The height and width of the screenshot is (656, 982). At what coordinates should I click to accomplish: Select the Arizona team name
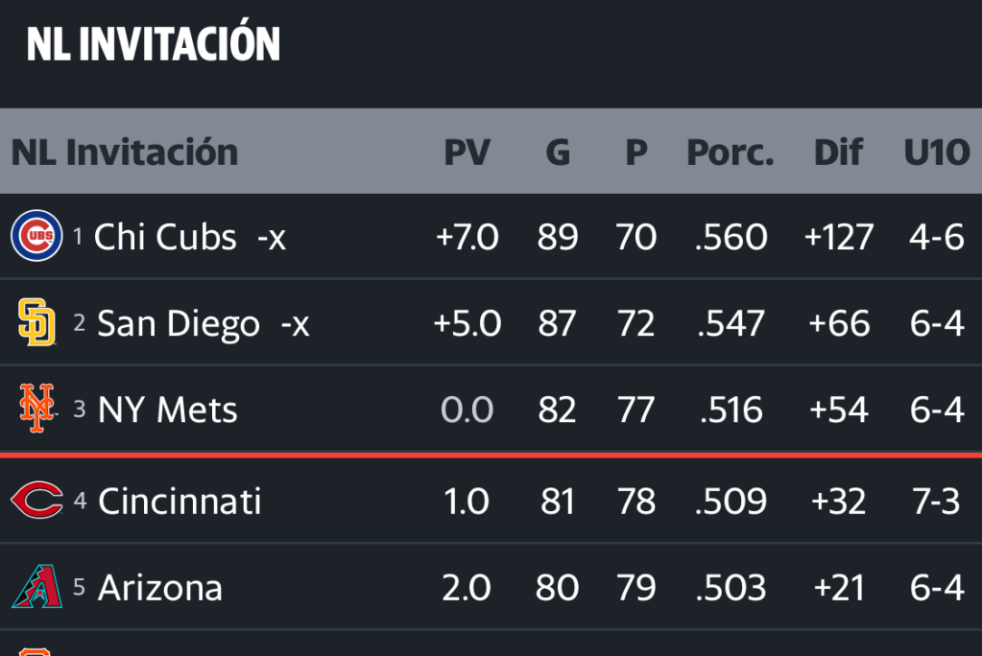pyautogui.click(x=160, y=587)
